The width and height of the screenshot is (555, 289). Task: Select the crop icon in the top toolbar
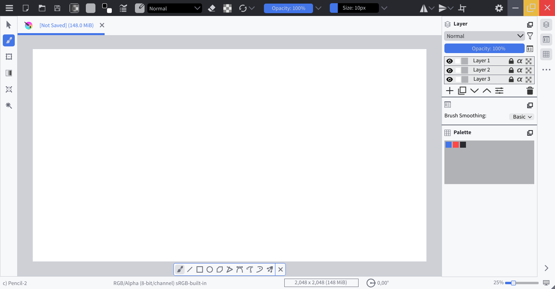coord(462,8)
